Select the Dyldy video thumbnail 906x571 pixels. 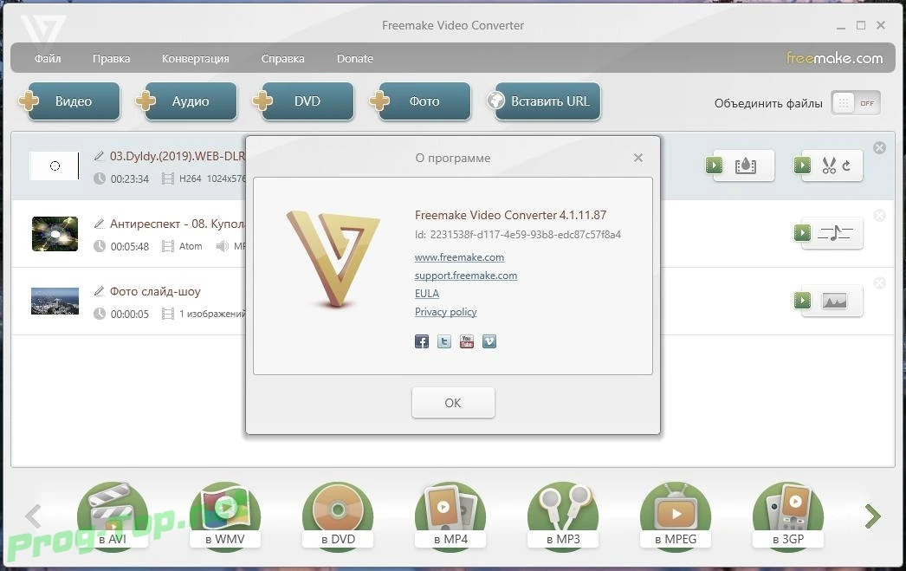(55, 165)
